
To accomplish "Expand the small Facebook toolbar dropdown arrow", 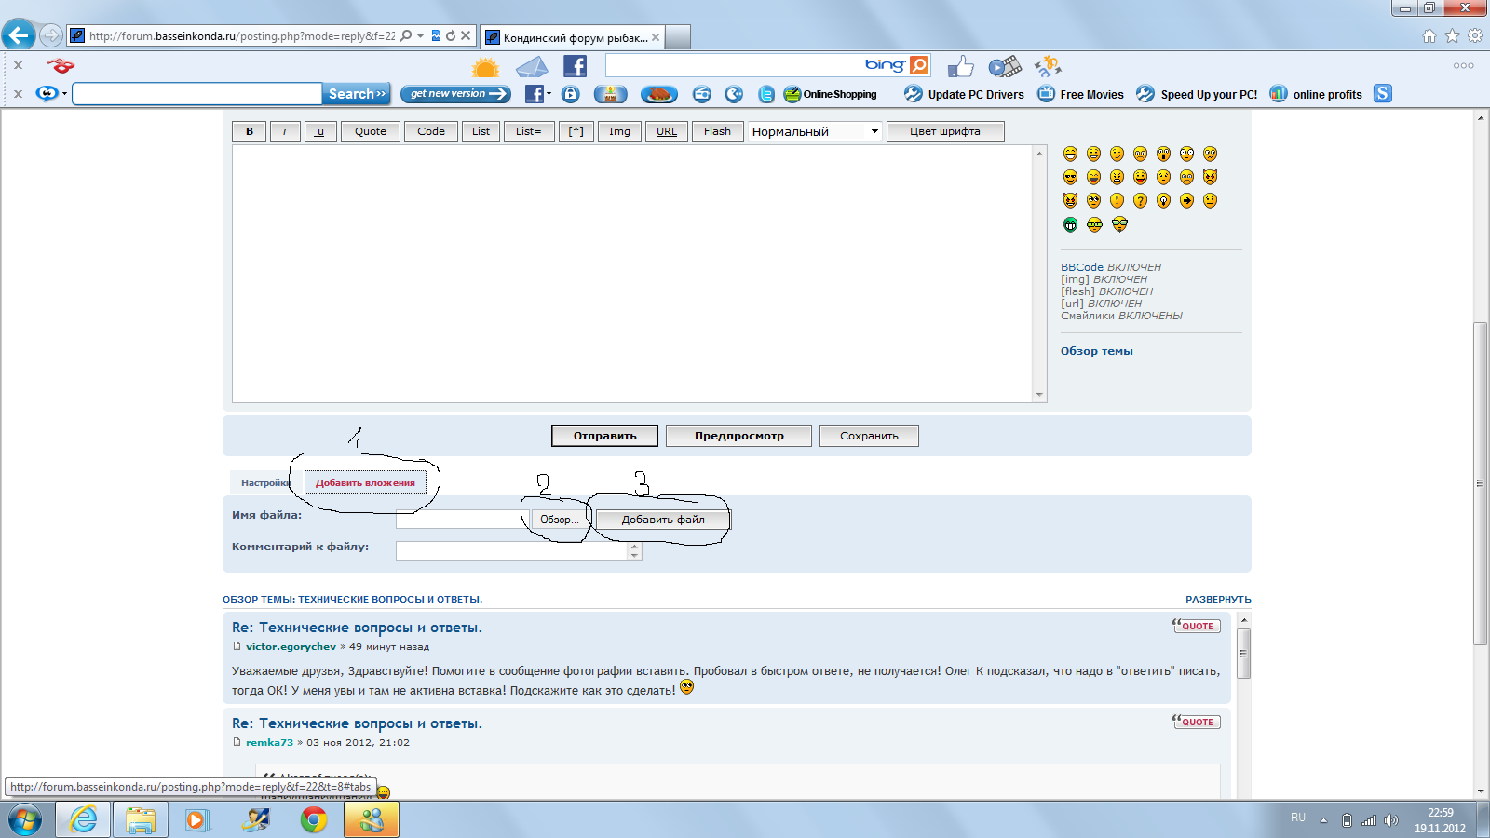I will [x=549, y=94].
